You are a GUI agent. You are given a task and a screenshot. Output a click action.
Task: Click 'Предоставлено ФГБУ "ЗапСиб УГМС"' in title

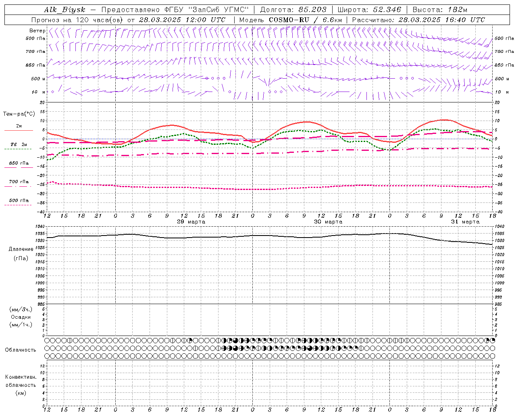(175, 10)
